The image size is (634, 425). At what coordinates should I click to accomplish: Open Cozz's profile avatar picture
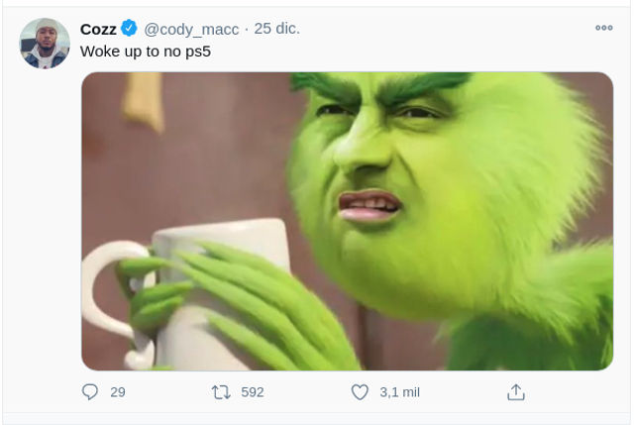(x=45, y=44)
